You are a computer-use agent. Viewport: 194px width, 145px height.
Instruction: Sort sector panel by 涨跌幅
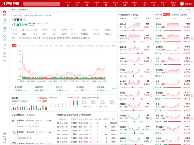pyautogui.click(x=159, y=19)
